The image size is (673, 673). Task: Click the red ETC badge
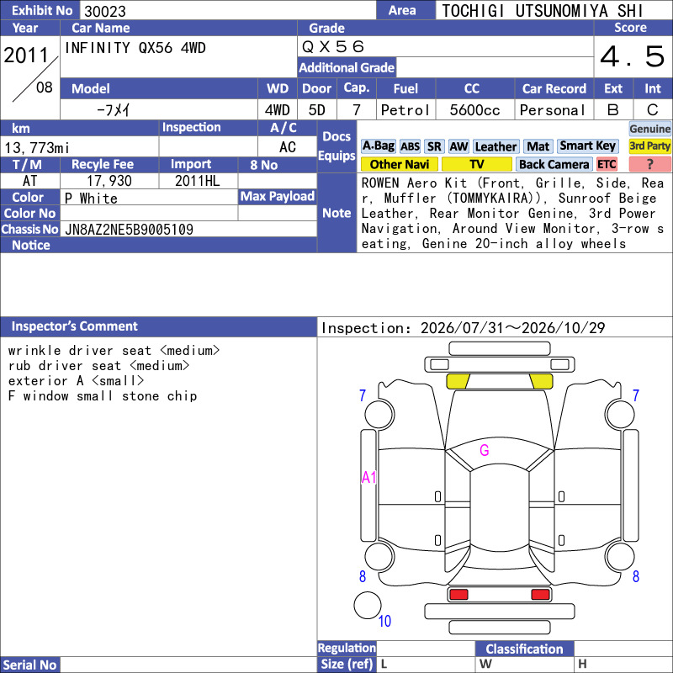[607, 164]
